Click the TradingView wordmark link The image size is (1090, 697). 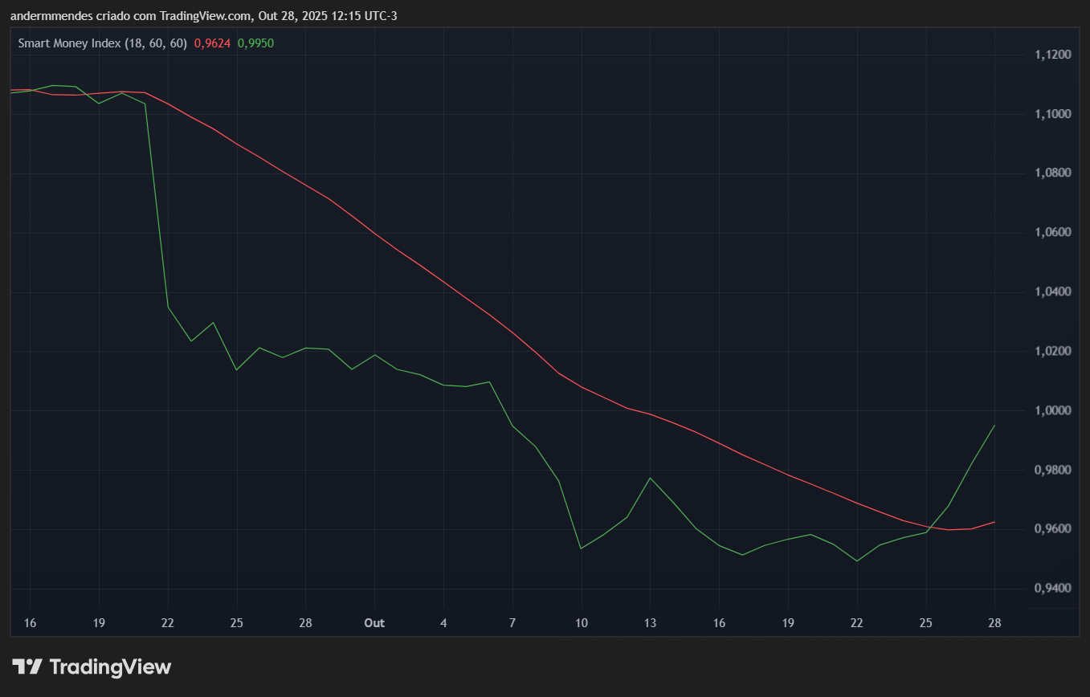pyautogui.click(x=110, y=666)
